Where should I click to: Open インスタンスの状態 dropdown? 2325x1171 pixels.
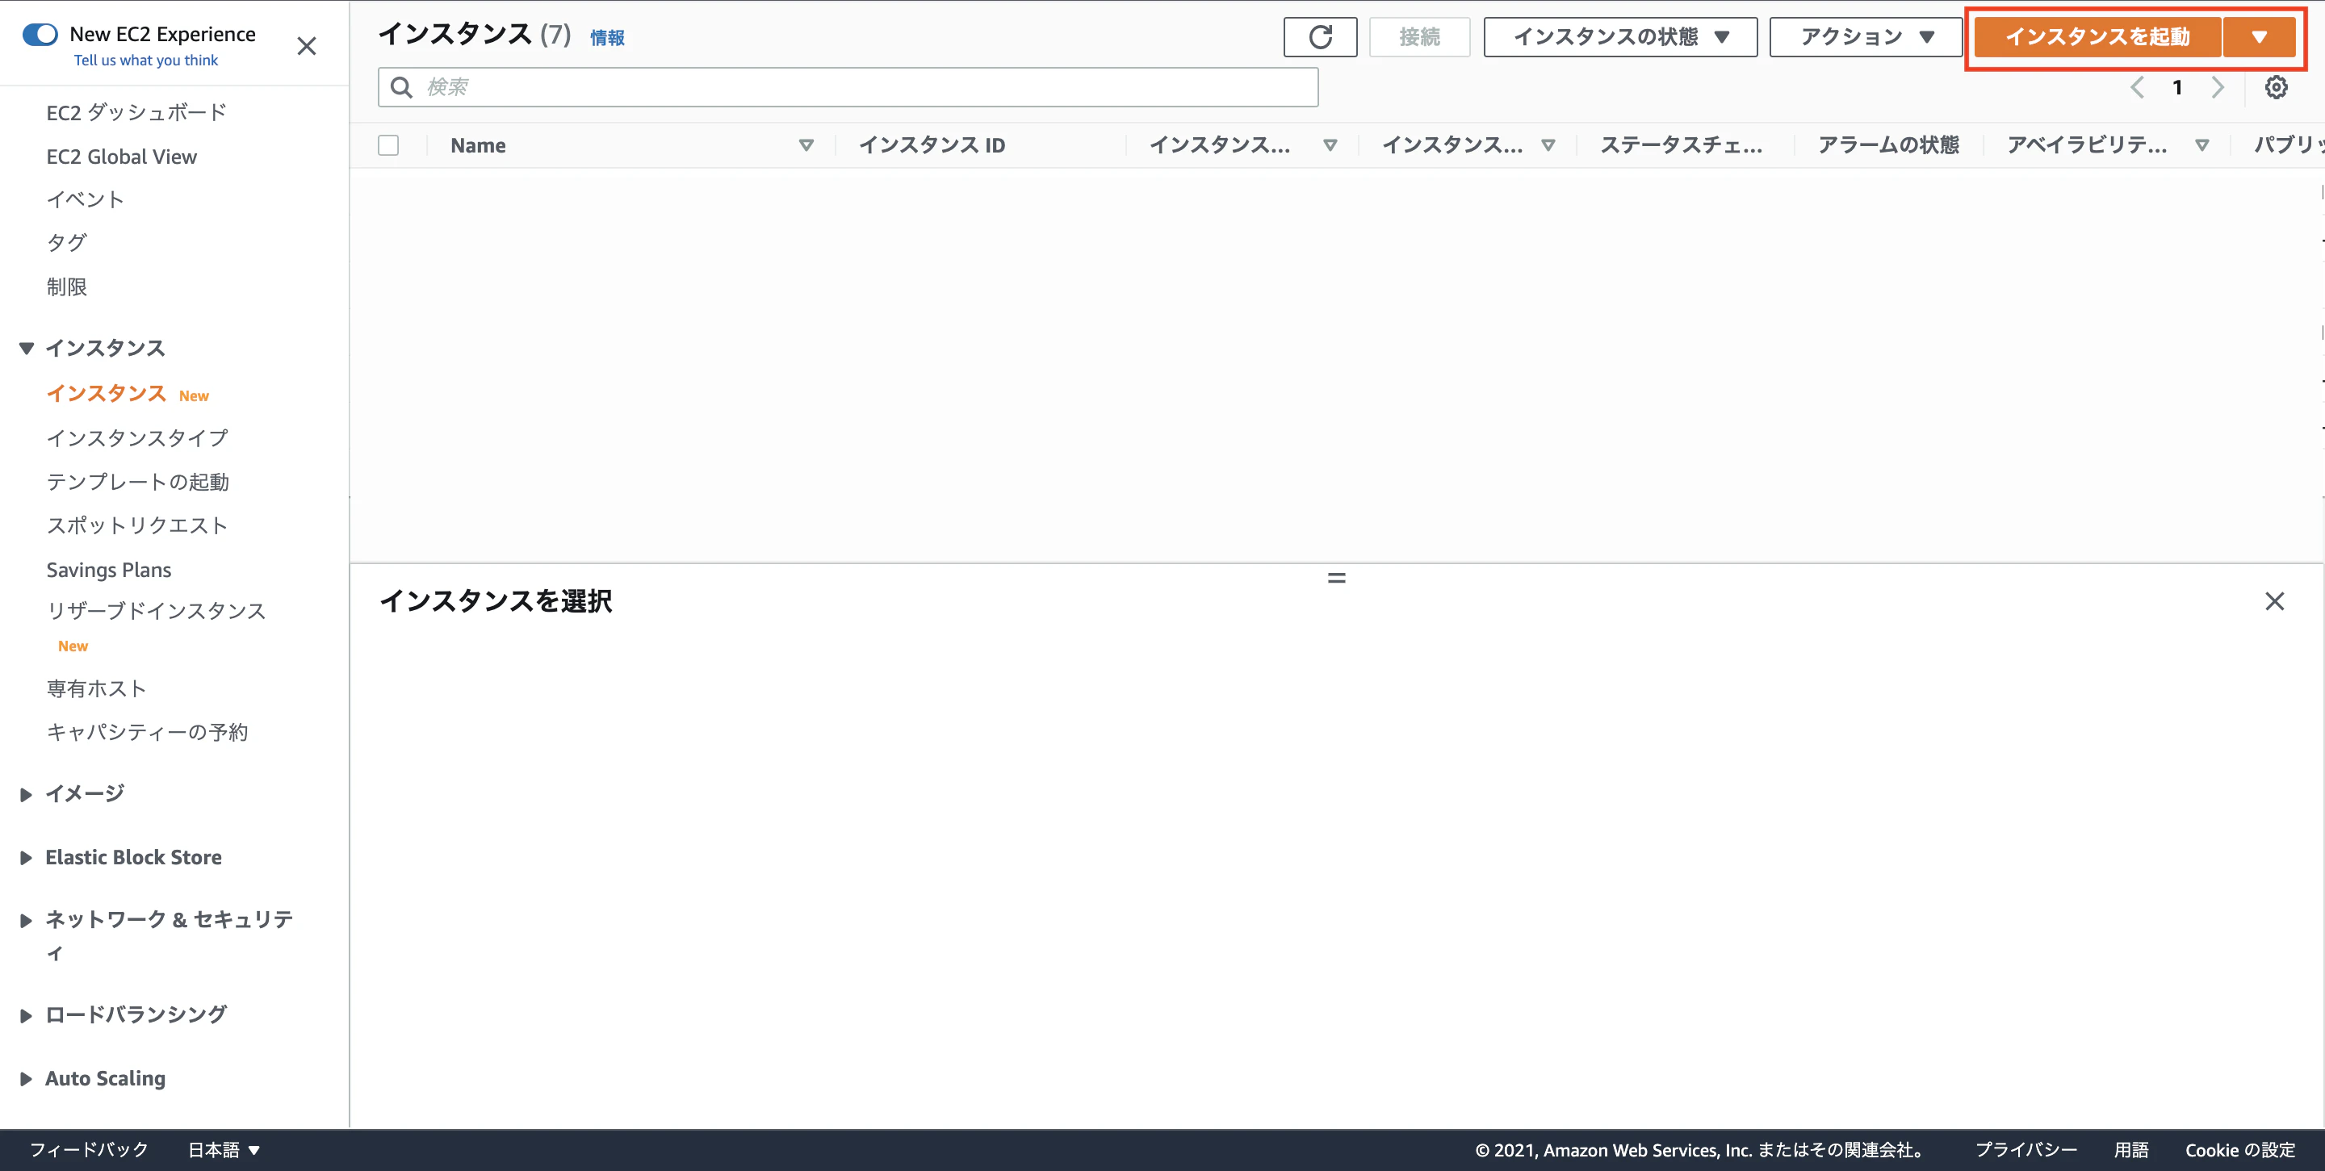point(1620,37)
